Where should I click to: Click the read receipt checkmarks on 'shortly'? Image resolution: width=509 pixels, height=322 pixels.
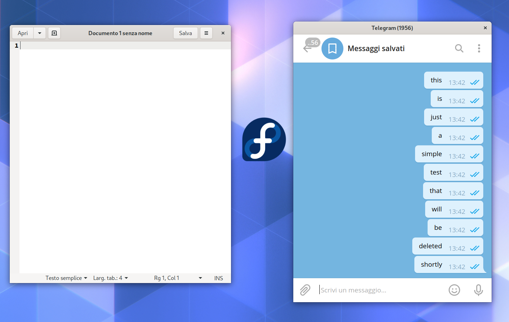click(475, 266)
